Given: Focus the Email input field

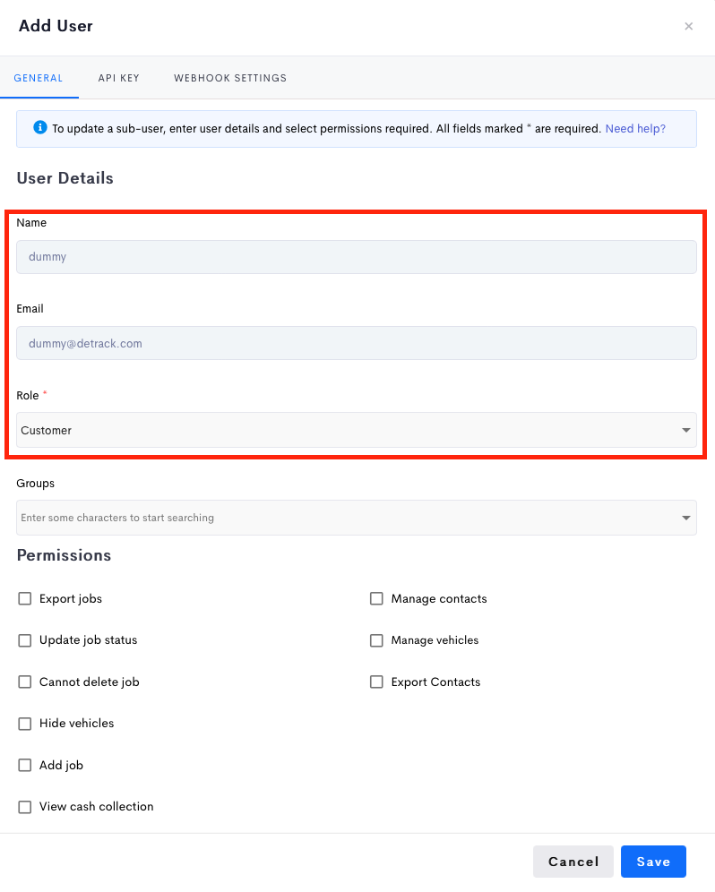Looking at the screenshot, I should [x=357, y=343].
